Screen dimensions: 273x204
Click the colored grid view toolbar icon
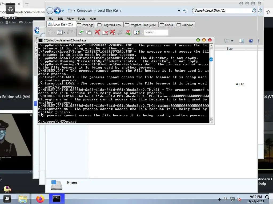tap(136, 32)
